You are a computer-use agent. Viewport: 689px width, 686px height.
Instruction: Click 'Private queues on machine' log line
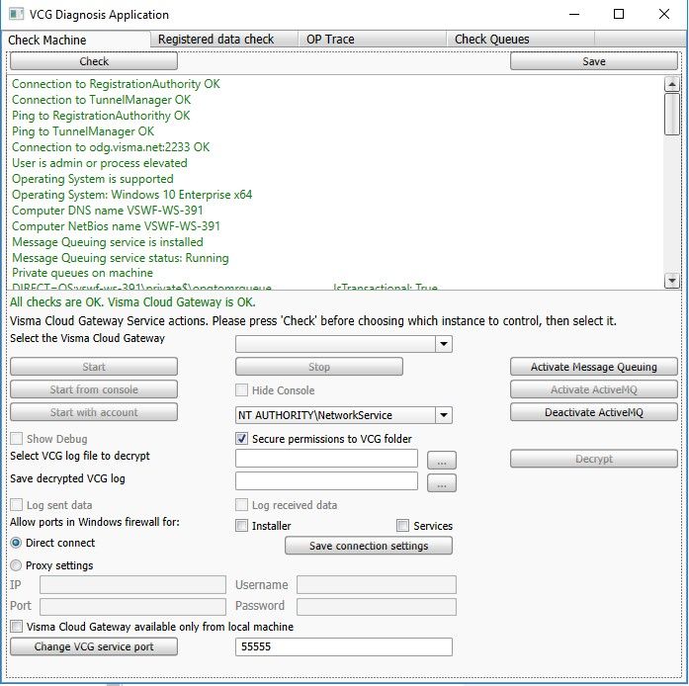(83, 273)
